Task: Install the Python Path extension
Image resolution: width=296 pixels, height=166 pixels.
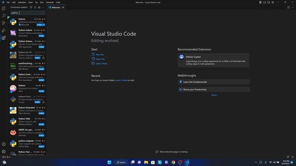Action: tap(41, 125)
